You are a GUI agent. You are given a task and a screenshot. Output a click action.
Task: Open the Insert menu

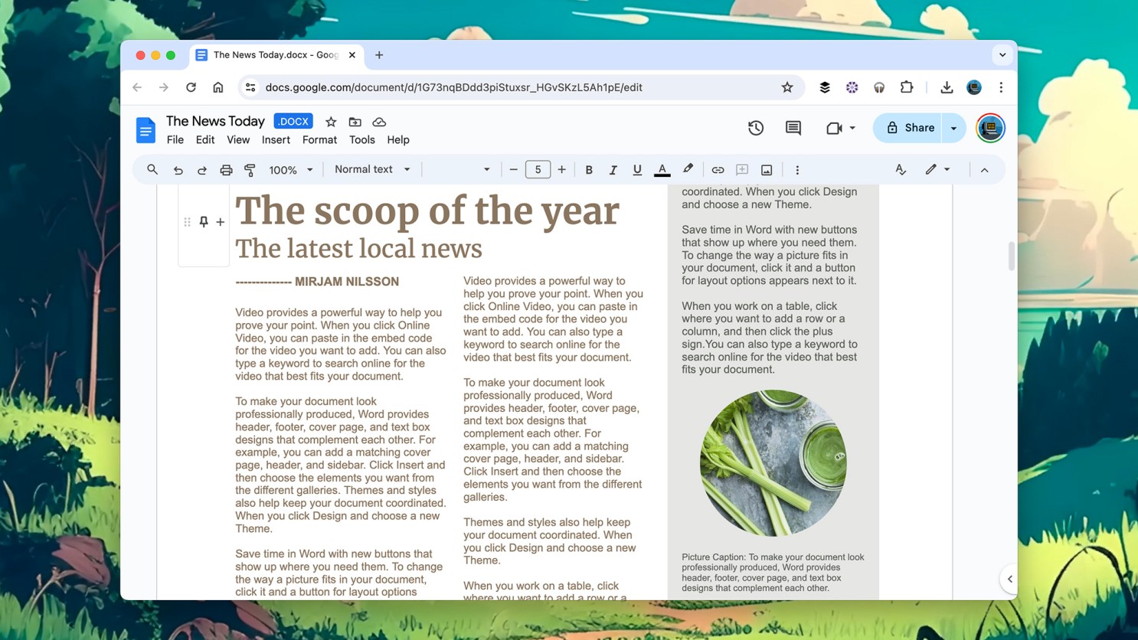tap(276, 140)
